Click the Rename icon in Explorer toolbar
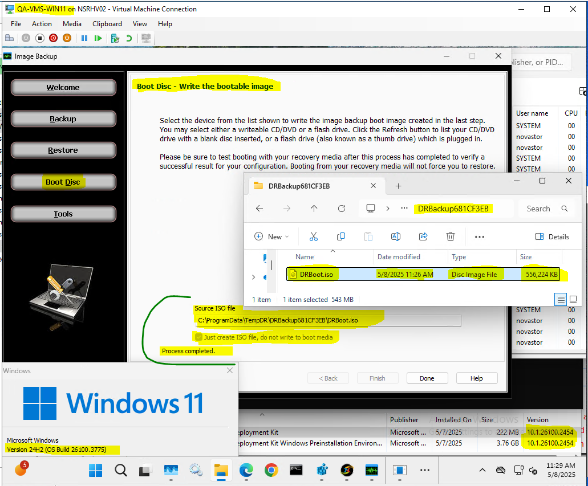588x486 pixels. coord(396,236)
